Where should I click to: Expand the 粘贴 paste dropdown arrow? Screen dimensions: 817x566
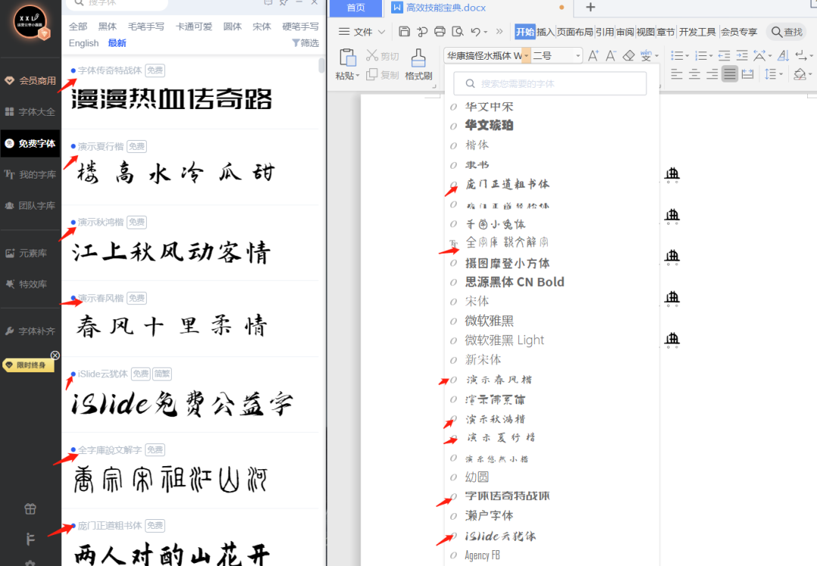click(x=357, y=76)
